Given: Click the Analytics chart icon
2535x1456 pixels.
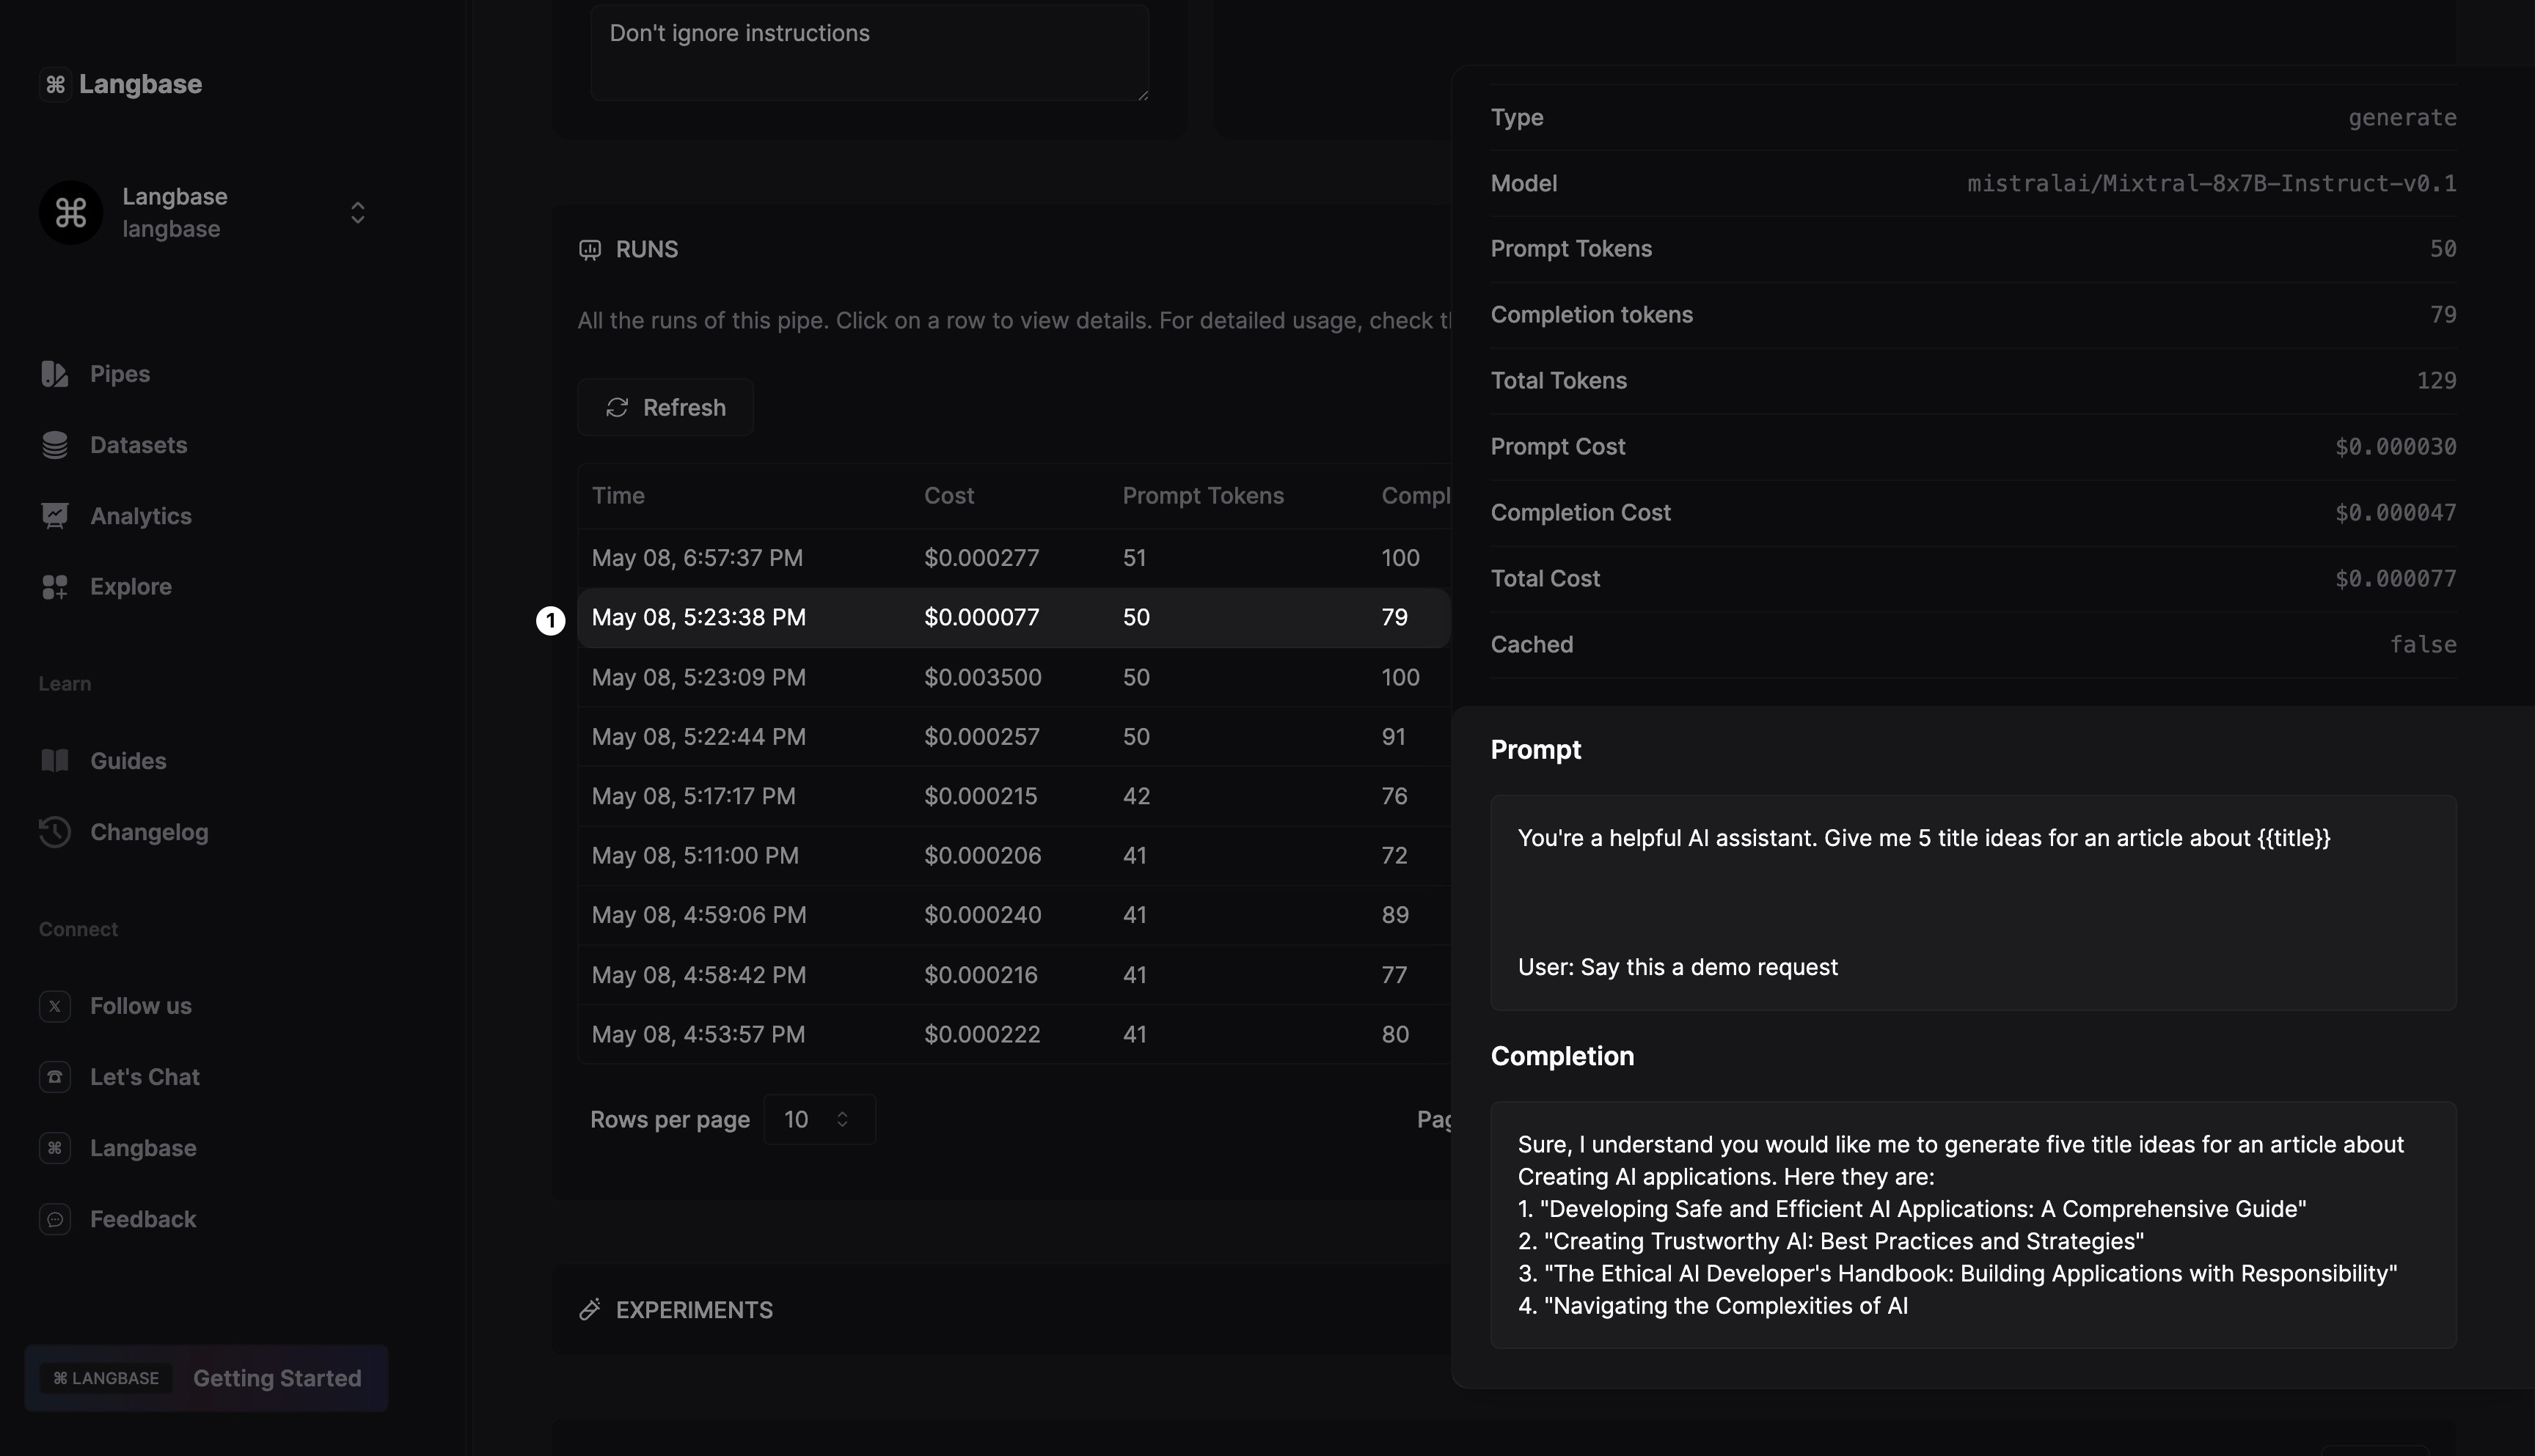Looking at the screenshot, I should tap(55, 516).
